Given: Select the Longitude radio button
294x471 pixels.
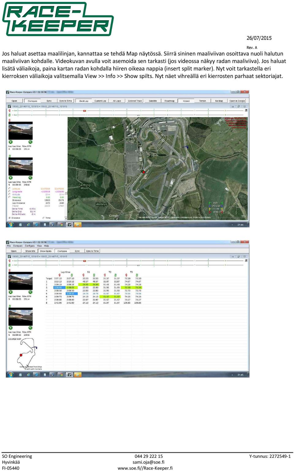Looking at the screenshot, I should tap(9, 191).
